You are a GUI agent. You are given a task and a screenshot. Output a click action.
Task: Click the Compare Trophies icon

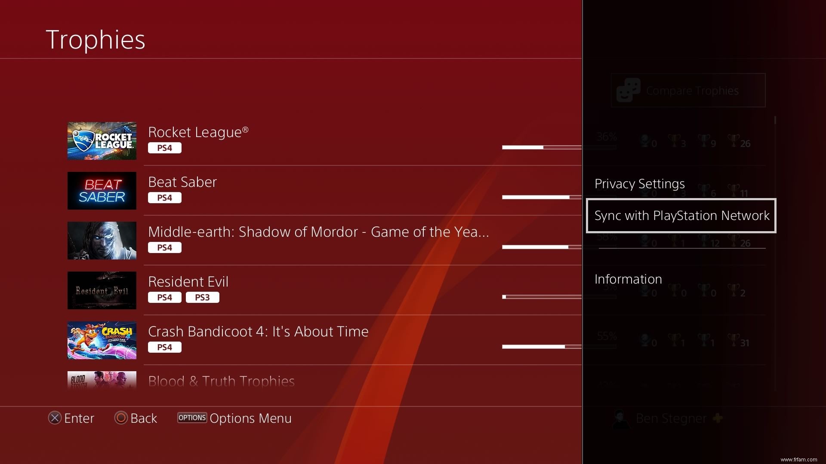point(628,90)
